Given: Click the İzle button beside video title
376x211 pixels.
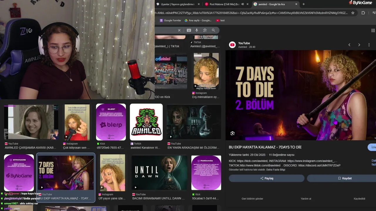Looking at the screenshot, I should (372, 147).
